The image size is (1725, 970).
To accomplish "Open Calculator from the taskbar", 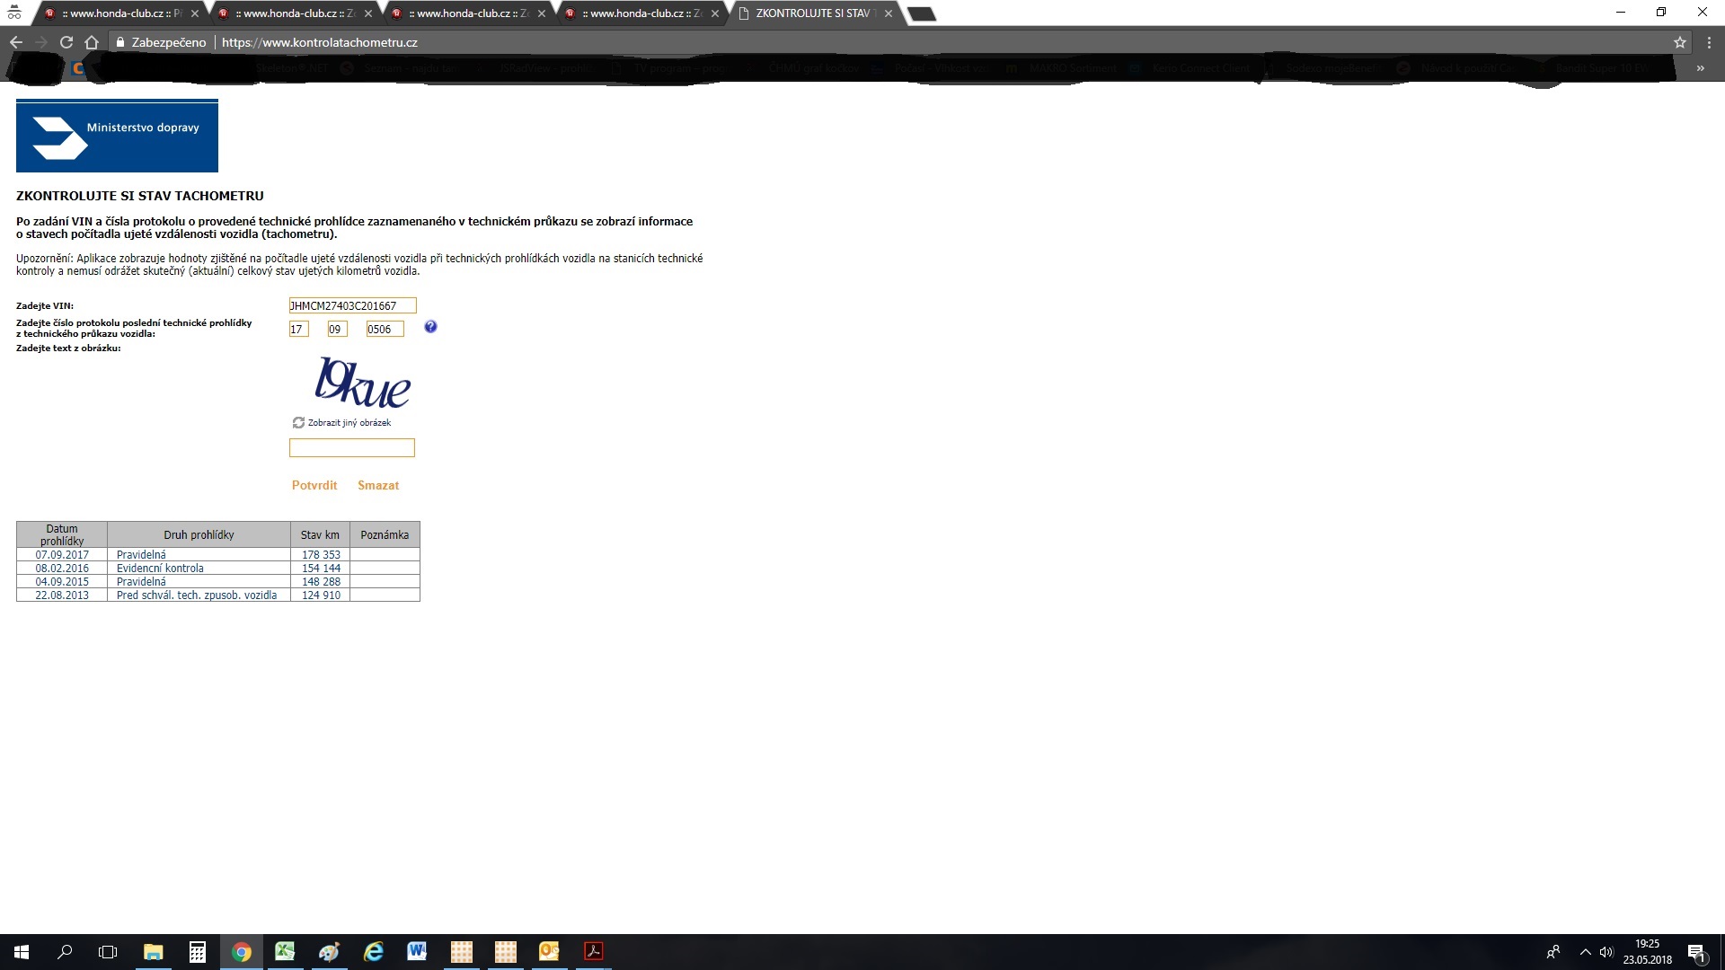I will 197,952.
